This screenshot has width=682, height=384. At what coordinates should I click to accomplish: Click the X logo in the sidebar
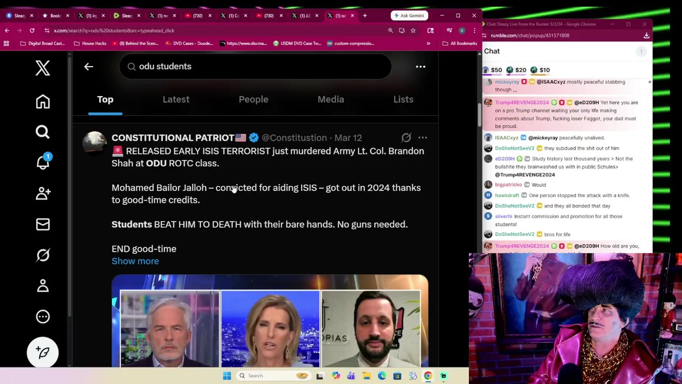43,68
